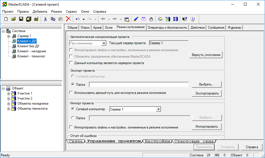The image size is (265, 158).
Task: Click the open lock folder toolbar icon
Action: point(36,19)
